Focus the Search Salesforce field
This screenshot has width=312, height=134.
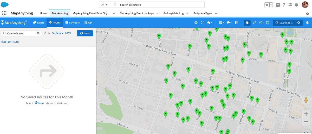click(x=157, y=5)
